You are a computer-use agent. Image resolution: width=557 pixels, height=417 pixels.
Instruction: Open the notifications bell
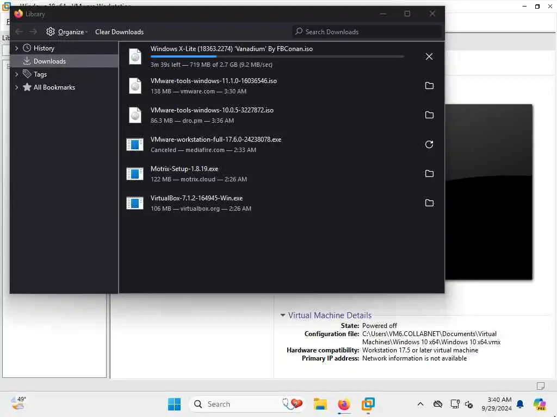pos(520,404)
